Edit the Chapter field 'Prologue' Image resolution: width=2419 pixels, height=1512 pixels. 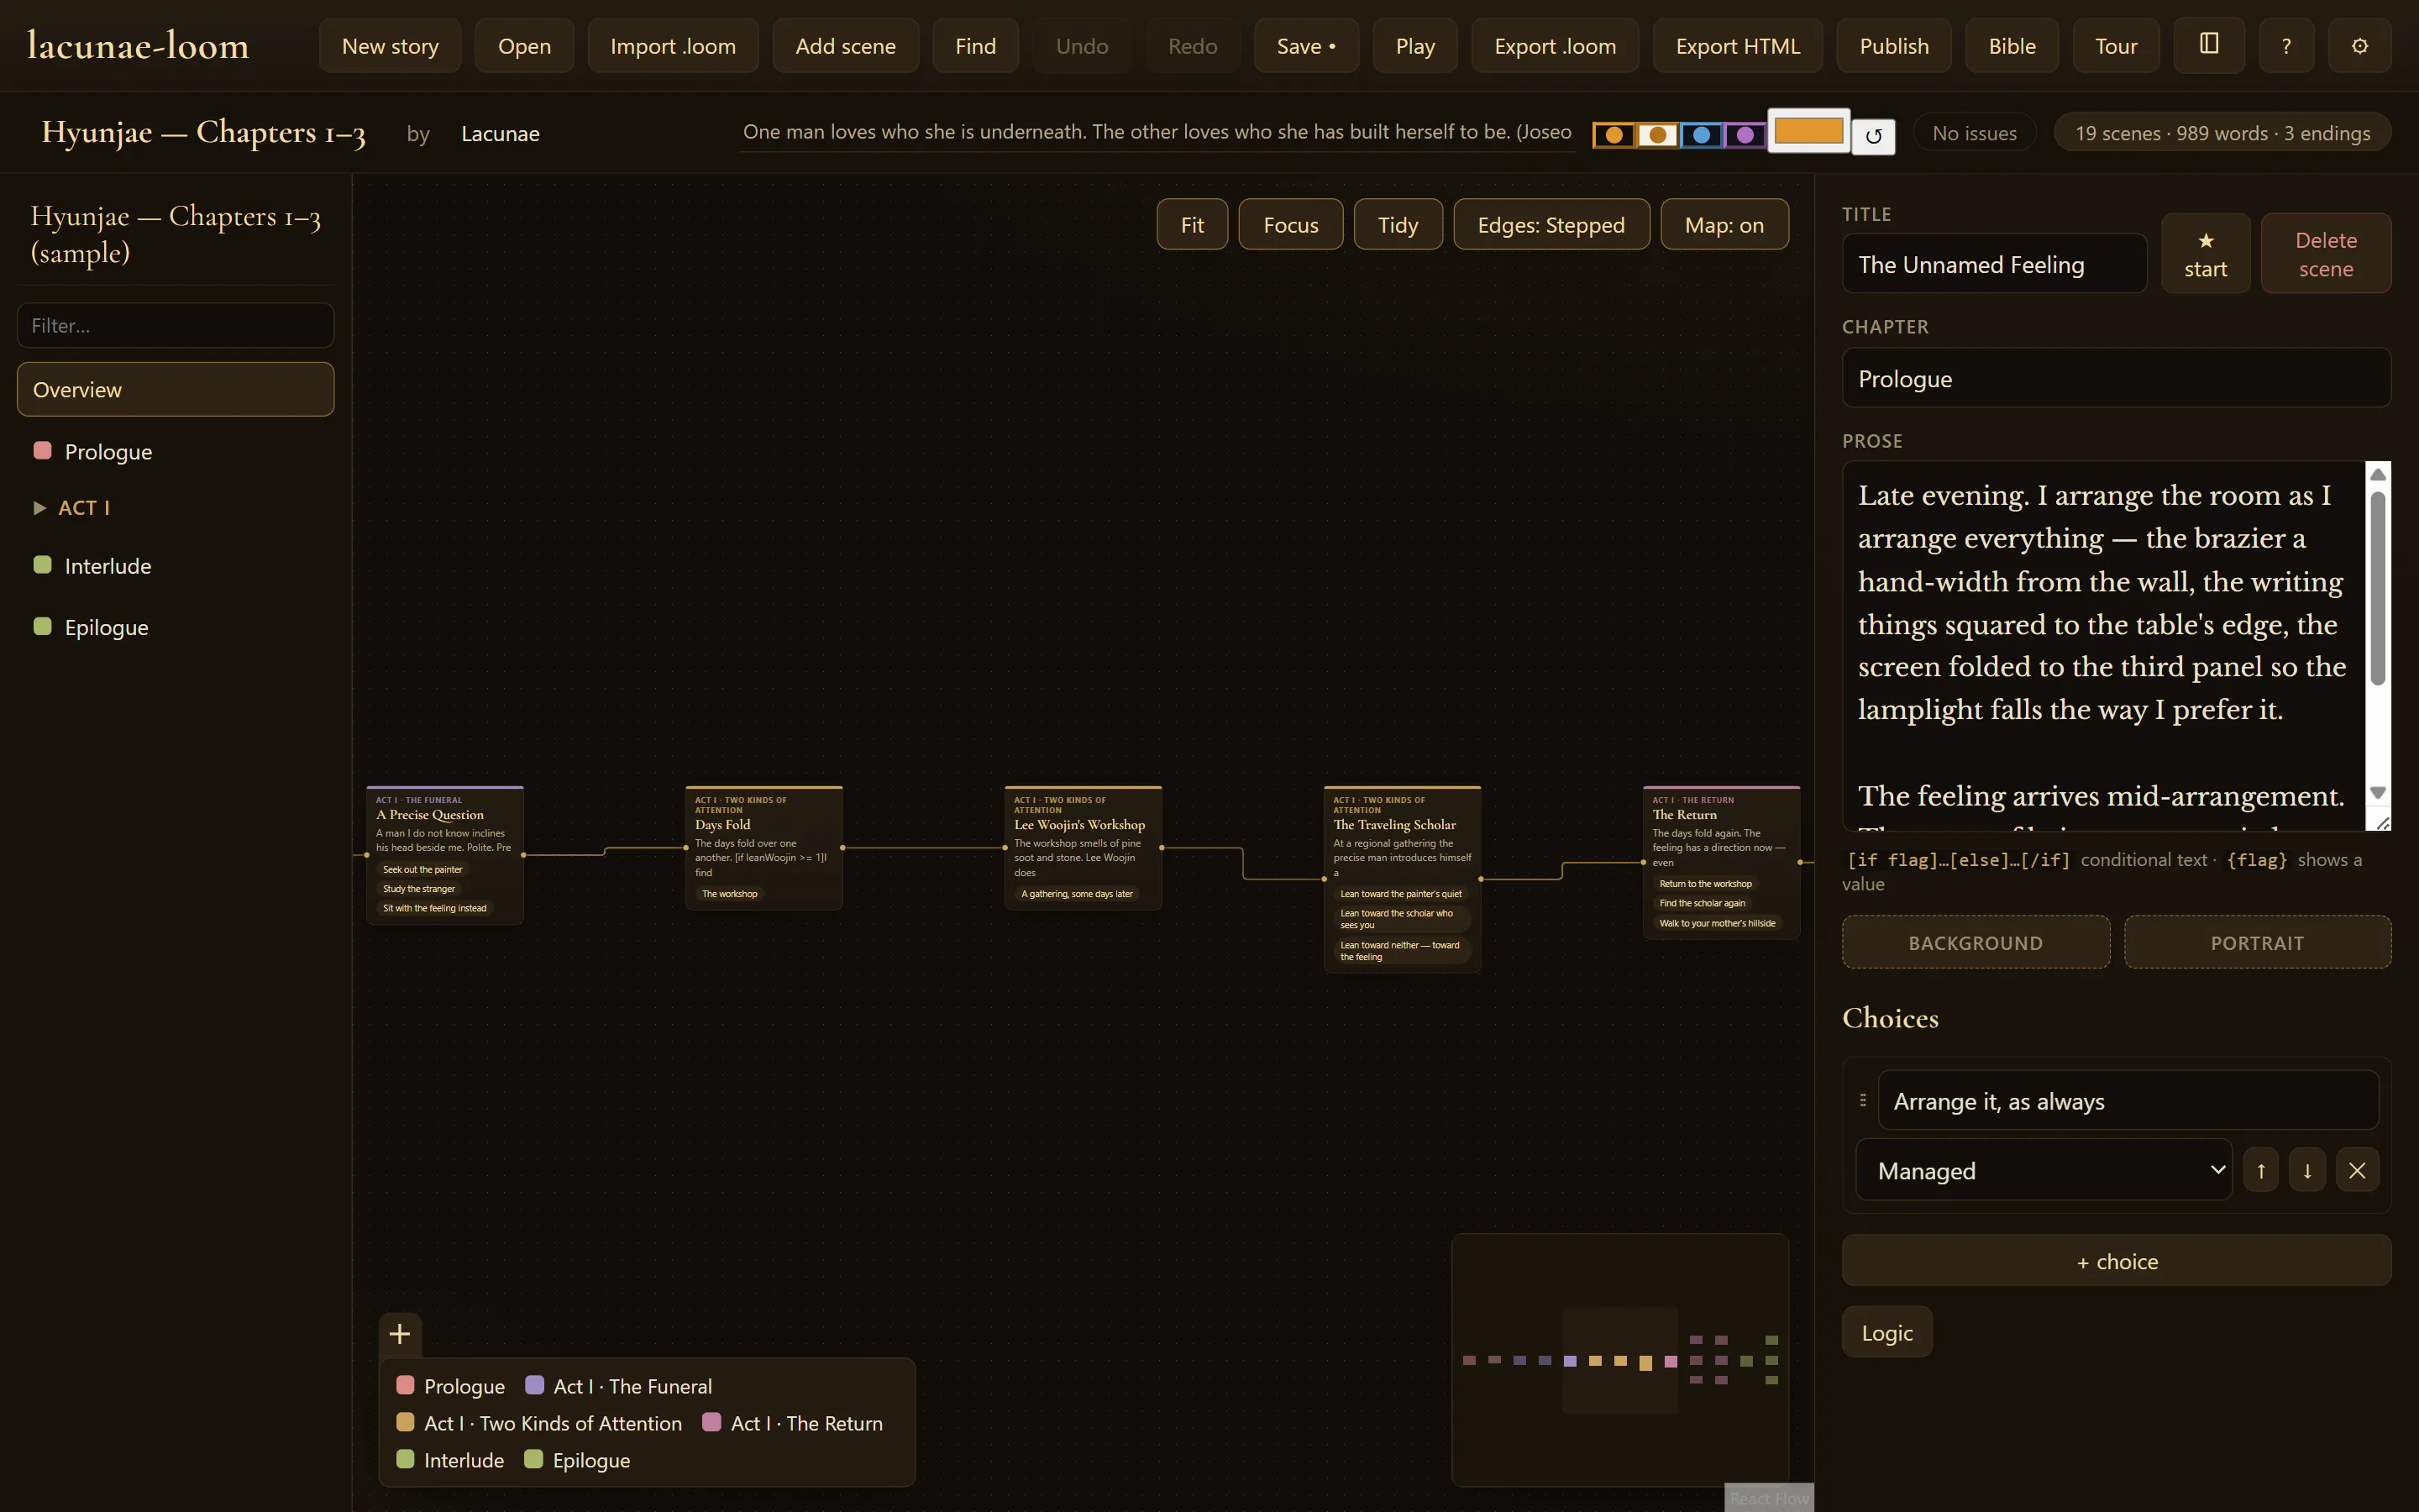point(2116,378)
